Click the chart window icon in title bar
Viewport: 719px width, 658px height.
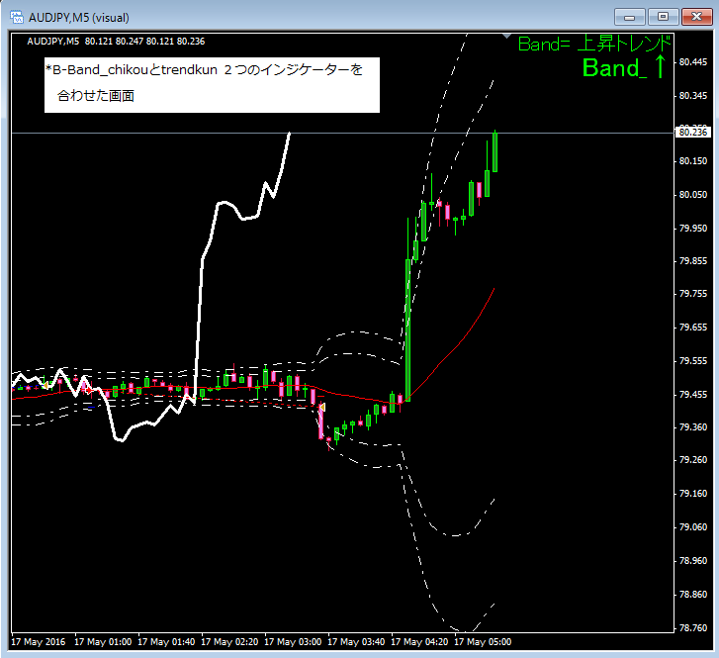[x=17, y=18]
